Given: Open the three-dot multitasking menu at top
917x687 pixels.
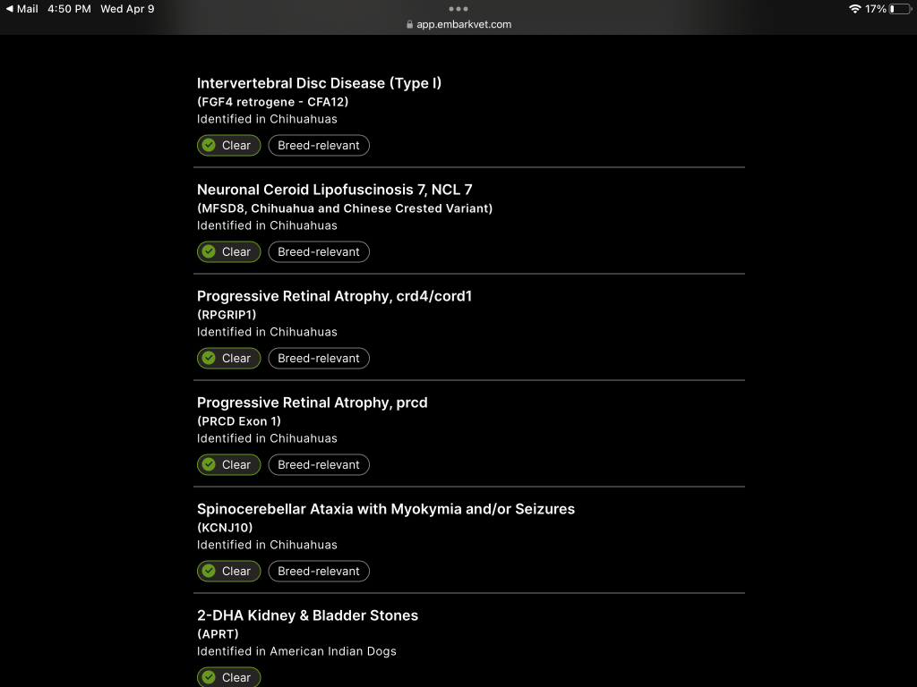Looking at the screenshot, I should coord(458,9).
